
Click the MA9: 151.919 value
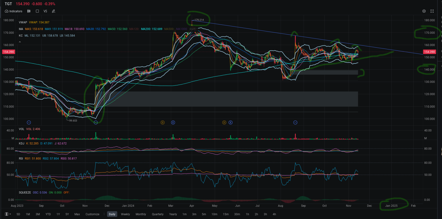coord(54,29)
